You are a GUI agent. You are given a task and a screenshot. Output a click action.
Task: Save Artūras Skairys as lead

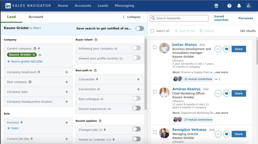[239, 93]
